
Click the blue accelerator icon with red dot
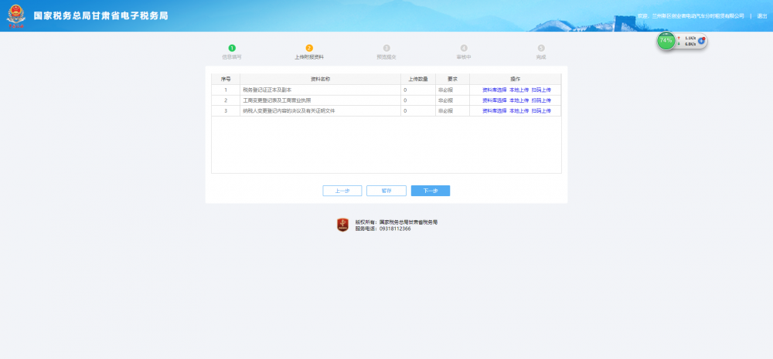click(702, 40)
